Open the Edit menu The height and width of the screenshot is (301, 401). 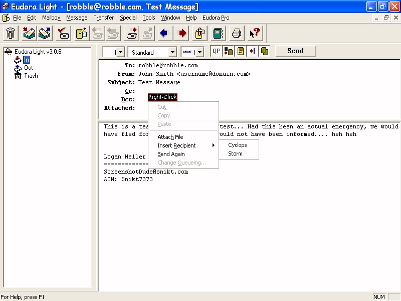(32, 18)
